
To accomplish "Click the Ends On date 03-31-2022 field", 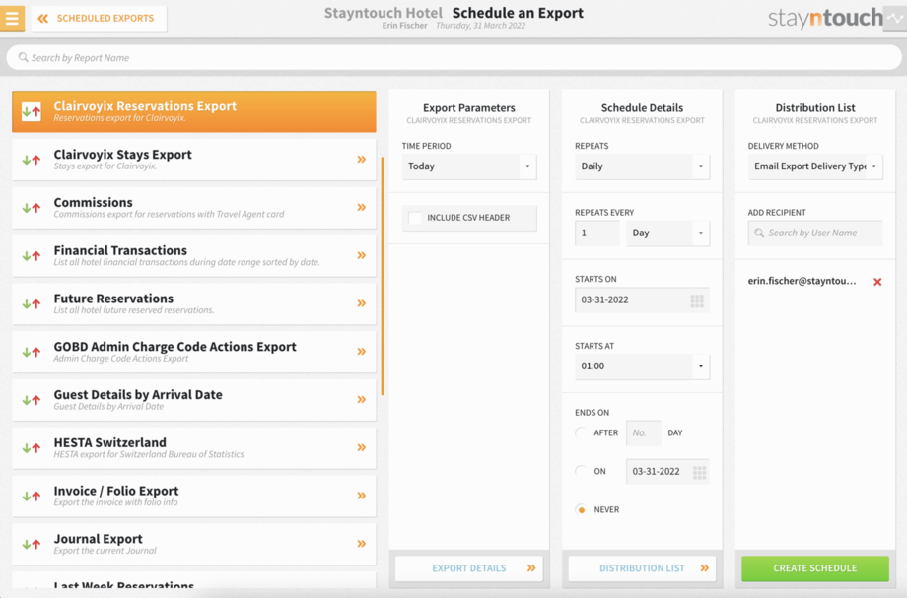I will click(667, 472).
